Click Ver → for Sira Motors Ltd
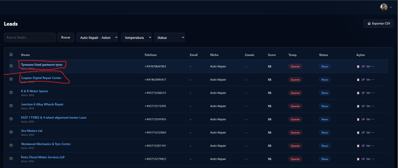This screenshot has height=168, width=398. (370, 133)
